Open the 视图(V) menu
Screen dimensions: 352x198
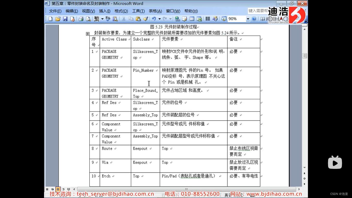point(88,11)
